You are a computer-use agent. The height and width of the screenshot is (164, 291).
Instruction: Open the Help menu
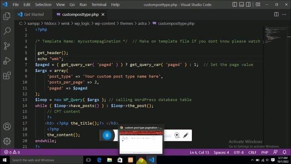coord(115,5)
